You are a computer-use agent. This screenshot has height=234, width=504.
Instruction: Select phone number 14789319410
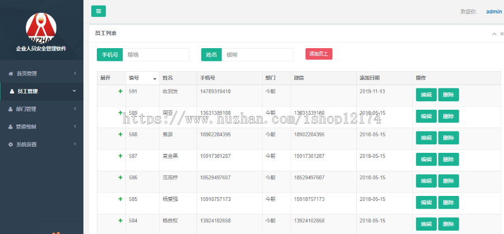pos(216,91)
